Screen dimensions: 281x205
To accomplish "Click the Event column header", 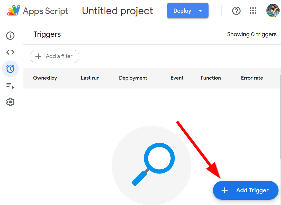I will [x=177, y=78].
